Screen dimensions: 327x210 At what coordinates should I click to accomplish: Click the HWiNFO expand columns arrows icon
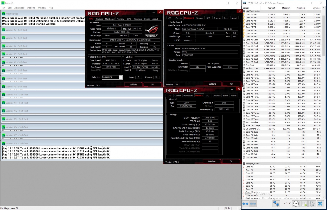[246, 204]
